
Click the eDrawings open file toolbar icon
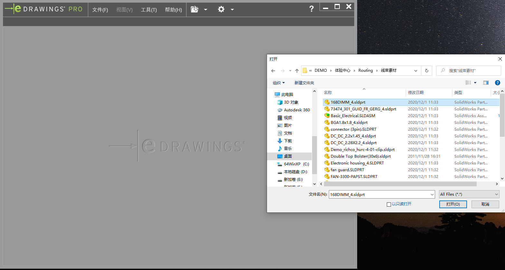(195, 9)
